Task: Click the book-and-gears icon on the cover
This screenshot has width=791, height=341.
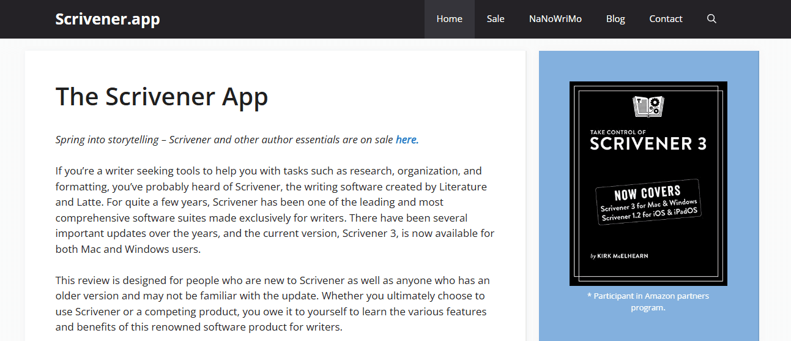Action: pyautogui.click(x=648, y=107)
